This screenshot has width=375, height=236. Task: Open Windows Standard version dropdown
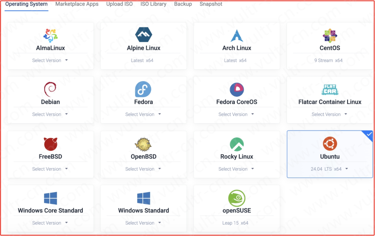pyautogui.click(x=143, y=223)
